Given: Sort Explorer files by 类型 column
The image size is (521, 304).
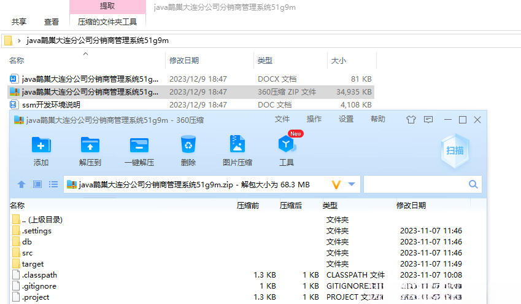Looking at the screenshot, I should (265, 61).
